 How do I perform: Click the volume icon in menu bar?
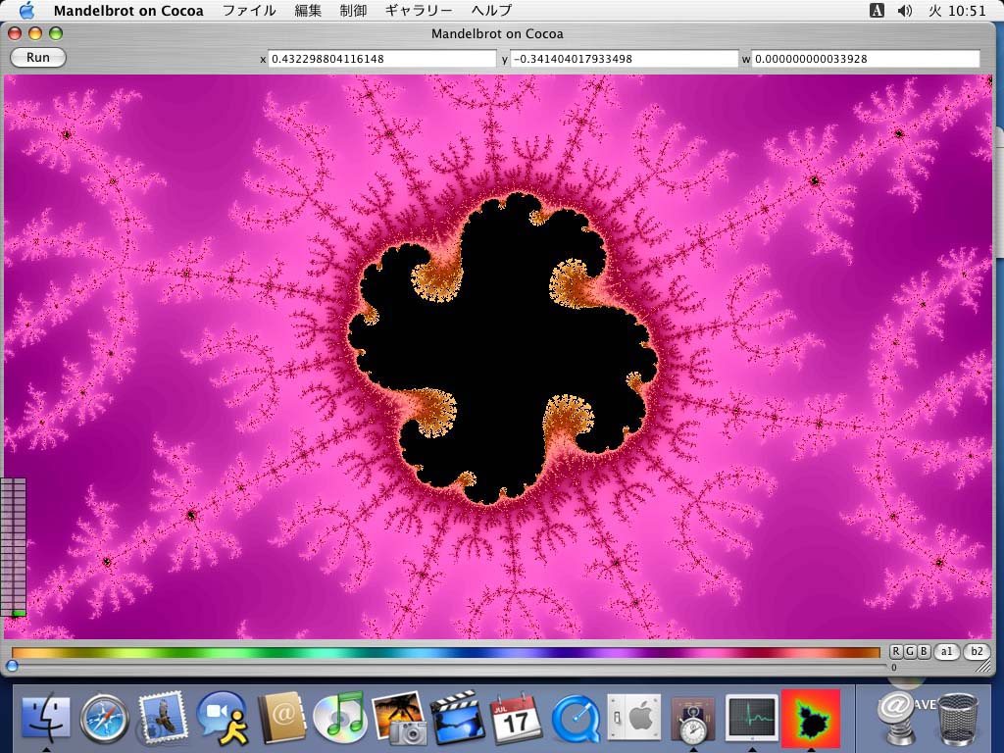905,10
